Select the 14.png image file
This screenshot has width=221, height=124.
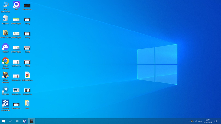tap(27, 63)
